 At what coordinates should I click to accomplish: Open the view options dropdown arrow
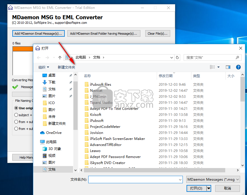click(x=218, y=67)
